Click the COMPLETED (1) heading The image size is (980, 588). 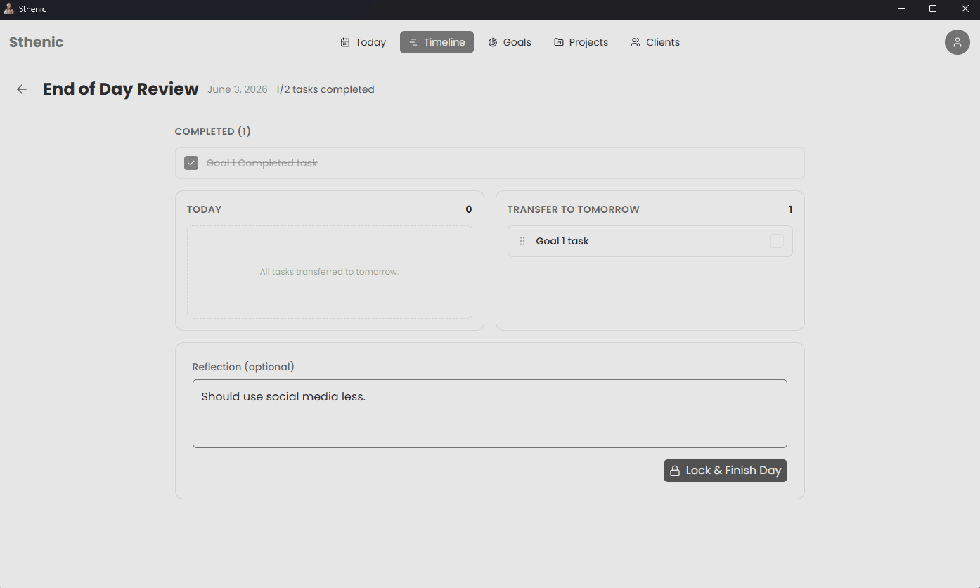tap(213, 131)
